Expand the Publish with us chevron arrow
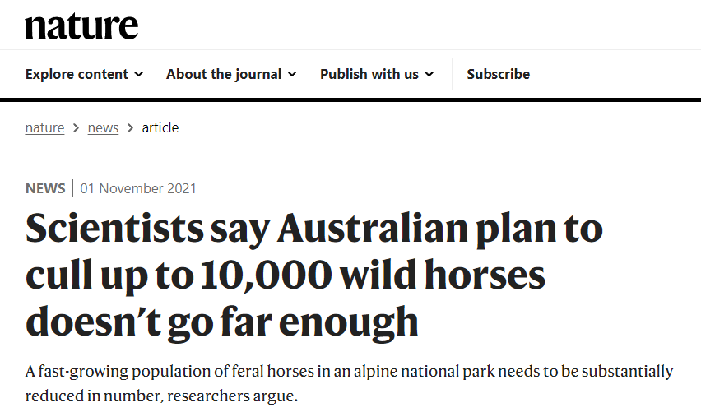701x412 pixels. pos(429,74)
